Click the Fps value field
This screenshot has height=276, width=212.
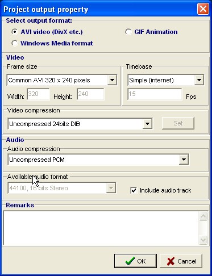pyautogui.click(x=155, y=94)
